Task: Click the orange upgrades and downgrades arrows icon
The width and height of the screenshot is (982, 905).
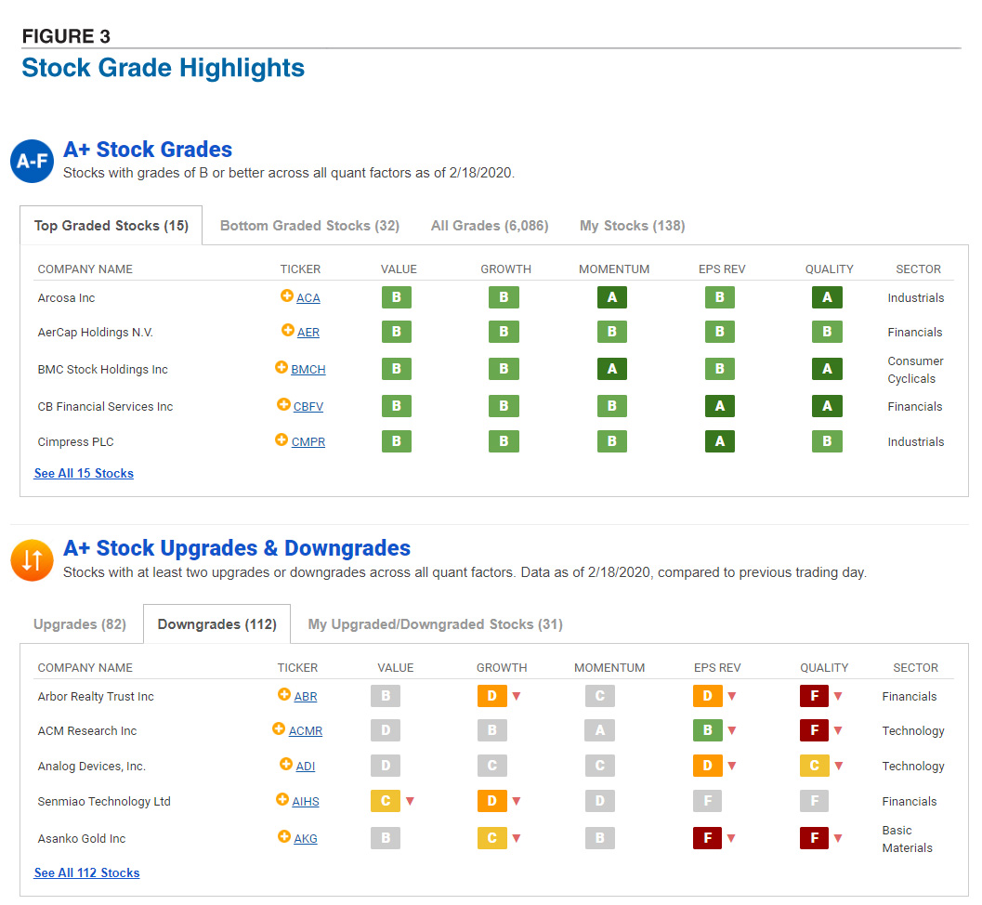Action: point(32,560)
